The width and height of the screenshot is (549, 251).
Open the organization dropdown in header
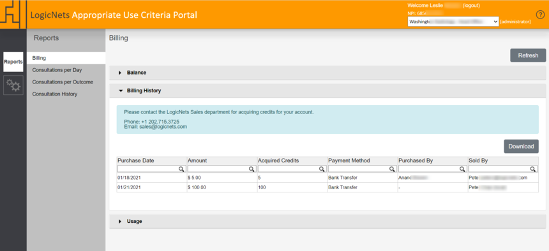(453, 22)
